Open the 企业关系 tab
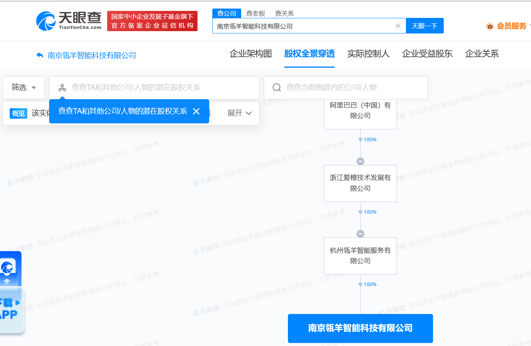The width and height of the screenshot is (531, 346). (x=482, y=54)
